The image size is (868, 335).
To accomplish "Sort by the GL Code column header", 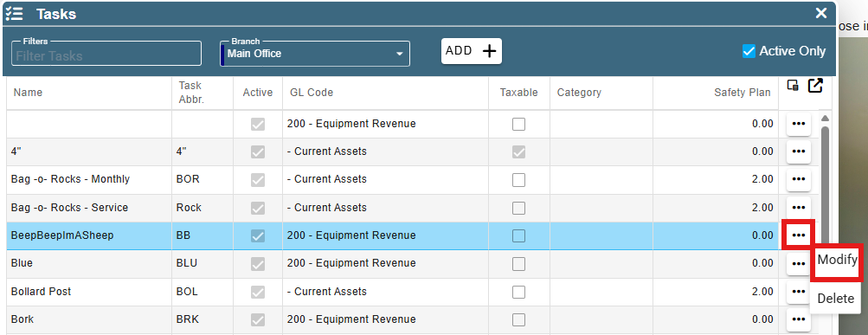I will tap(385, 93).
